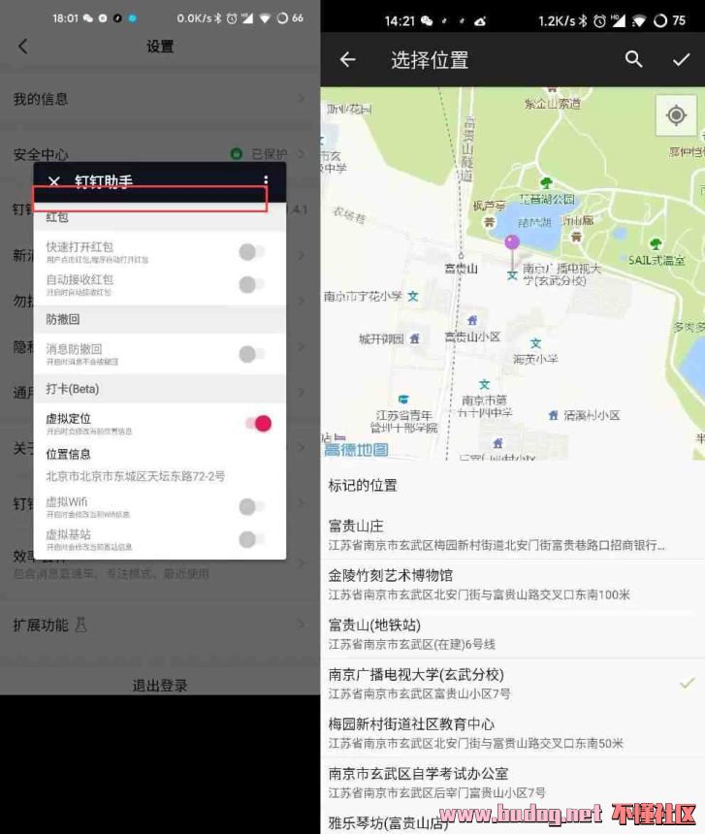Tap the 防撤回 section header
Image resolution: width=705 pixels, height=834 pixels.
point(159,319)
